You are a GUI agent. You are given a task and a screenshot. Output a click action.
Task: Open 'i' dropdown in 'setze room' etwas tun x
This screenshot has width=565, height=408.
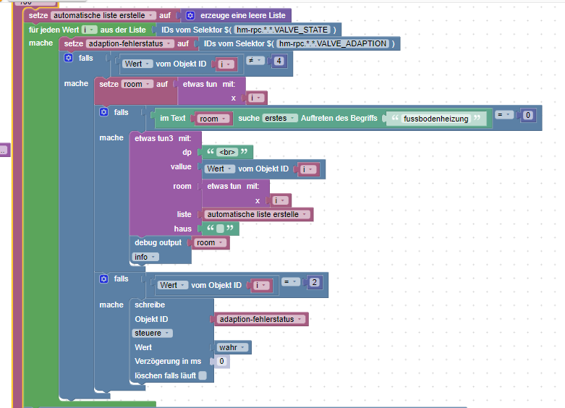[257, 98]
